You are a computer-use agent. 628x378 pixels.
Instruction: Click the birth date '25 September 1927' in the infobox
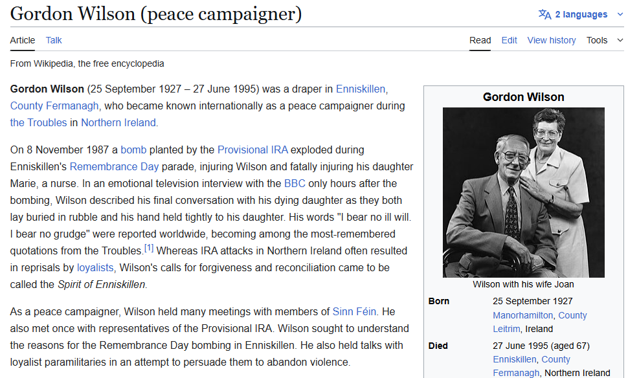533,301
